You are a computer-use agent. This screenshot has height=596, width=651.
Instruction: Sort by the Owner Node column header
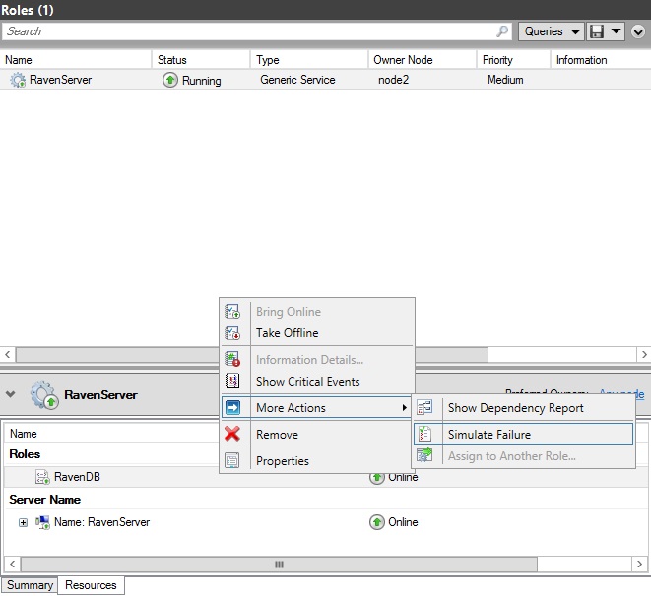pos(423,60)
